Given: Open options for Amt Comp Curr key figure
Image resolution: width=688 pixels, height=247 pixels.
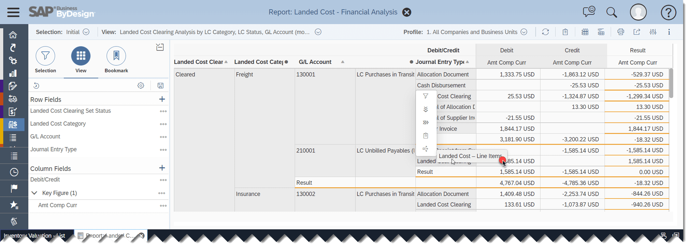Looking at the screenshot, I should [x=163, y=206].
